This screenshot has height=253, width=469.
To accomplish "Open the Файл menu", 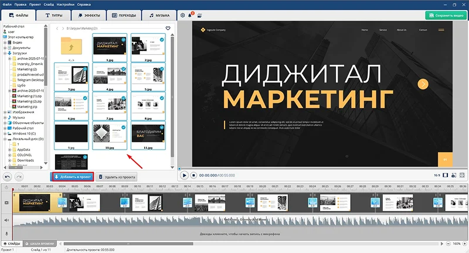I will 7,5.
